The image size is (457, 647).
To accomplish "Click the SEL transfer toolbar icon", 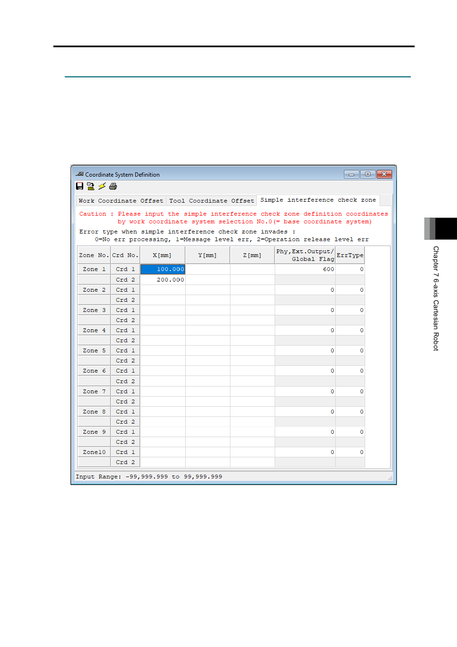I will pyautogui.click(x=90, y=186).
